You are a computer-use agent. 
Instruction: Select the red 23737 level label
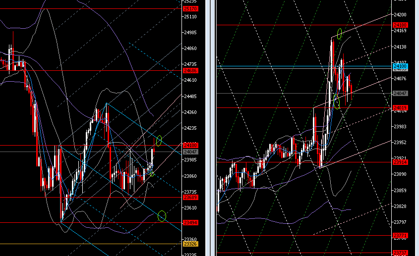pyautogui.click(x=400, y=253)
